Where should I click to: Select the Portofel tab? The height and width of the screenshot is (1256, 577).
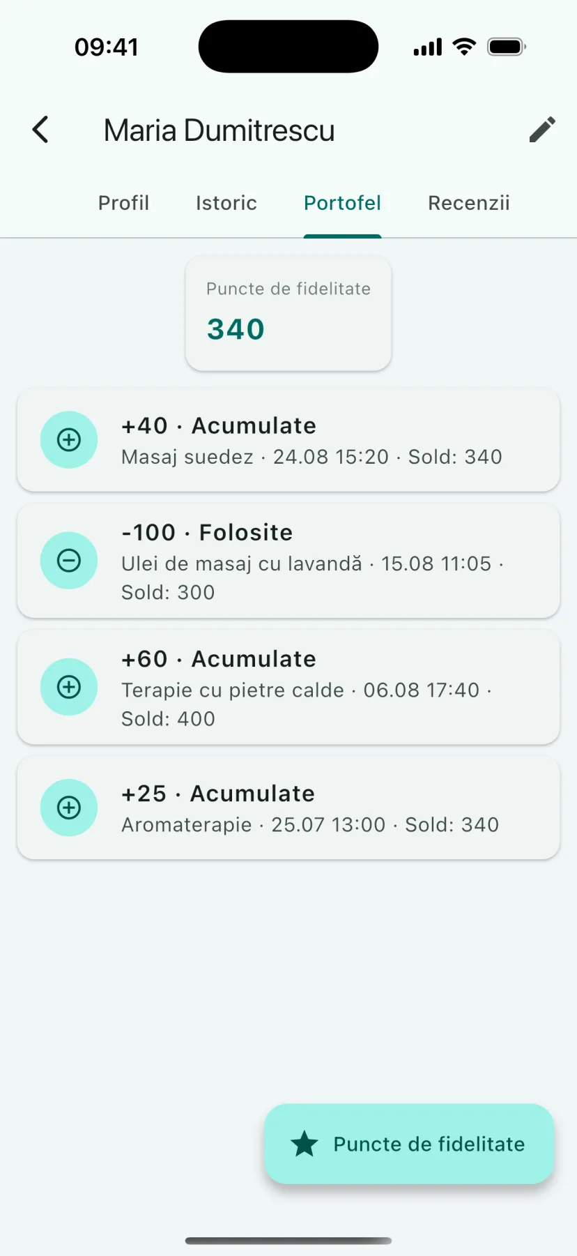point(342,203)
